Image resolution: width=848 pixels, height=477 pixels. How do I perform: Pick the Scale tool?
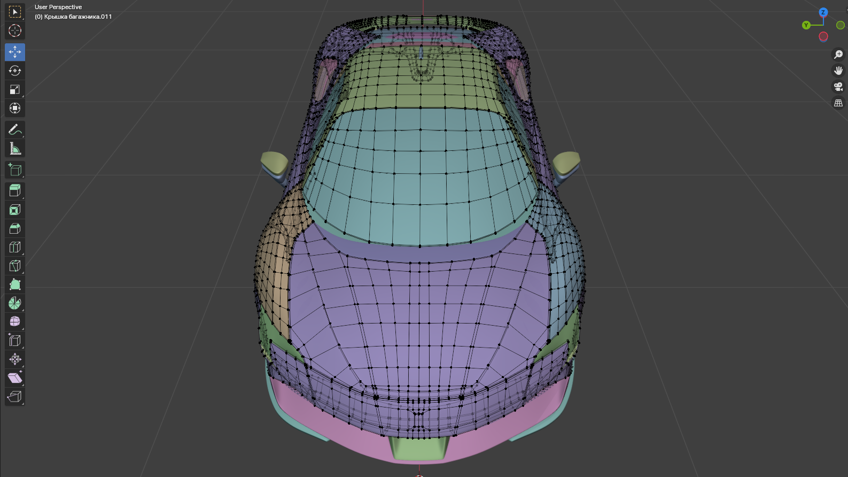[15, 89]
